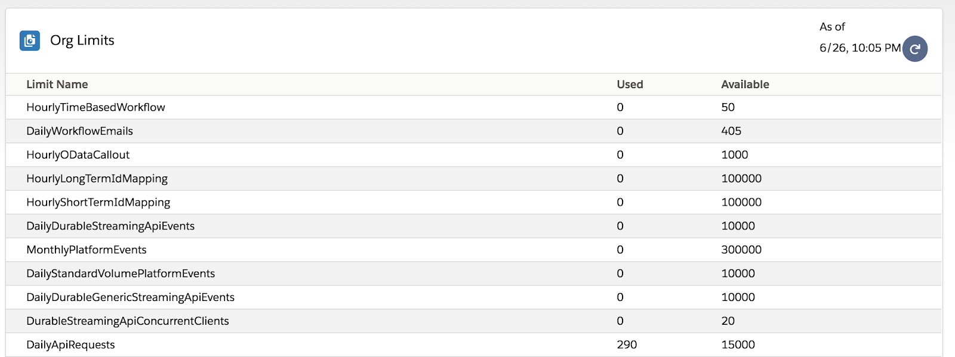This screenshot has height=357, width=955.
Task: Select the DailyDurableGenericStreamingApiEvents limit name
Action: coord(130,297)
